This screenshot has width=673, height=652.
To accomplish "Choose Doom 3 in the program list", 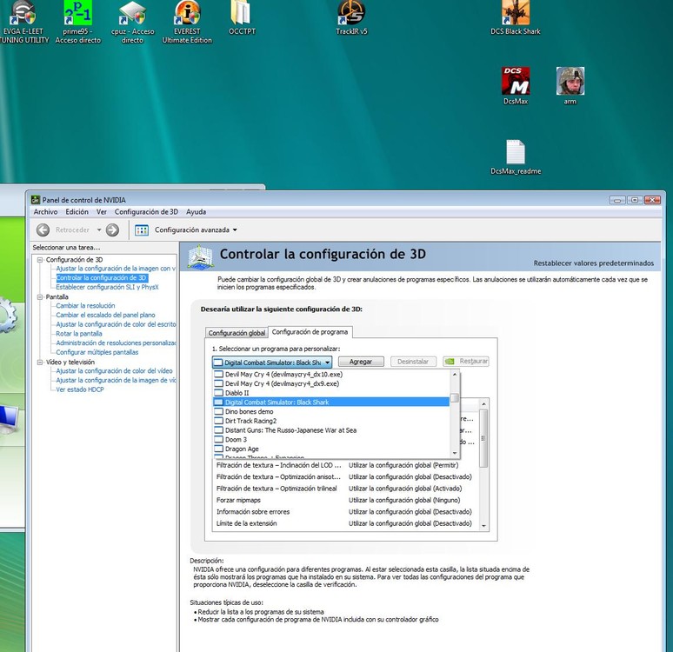I will 331,440.
